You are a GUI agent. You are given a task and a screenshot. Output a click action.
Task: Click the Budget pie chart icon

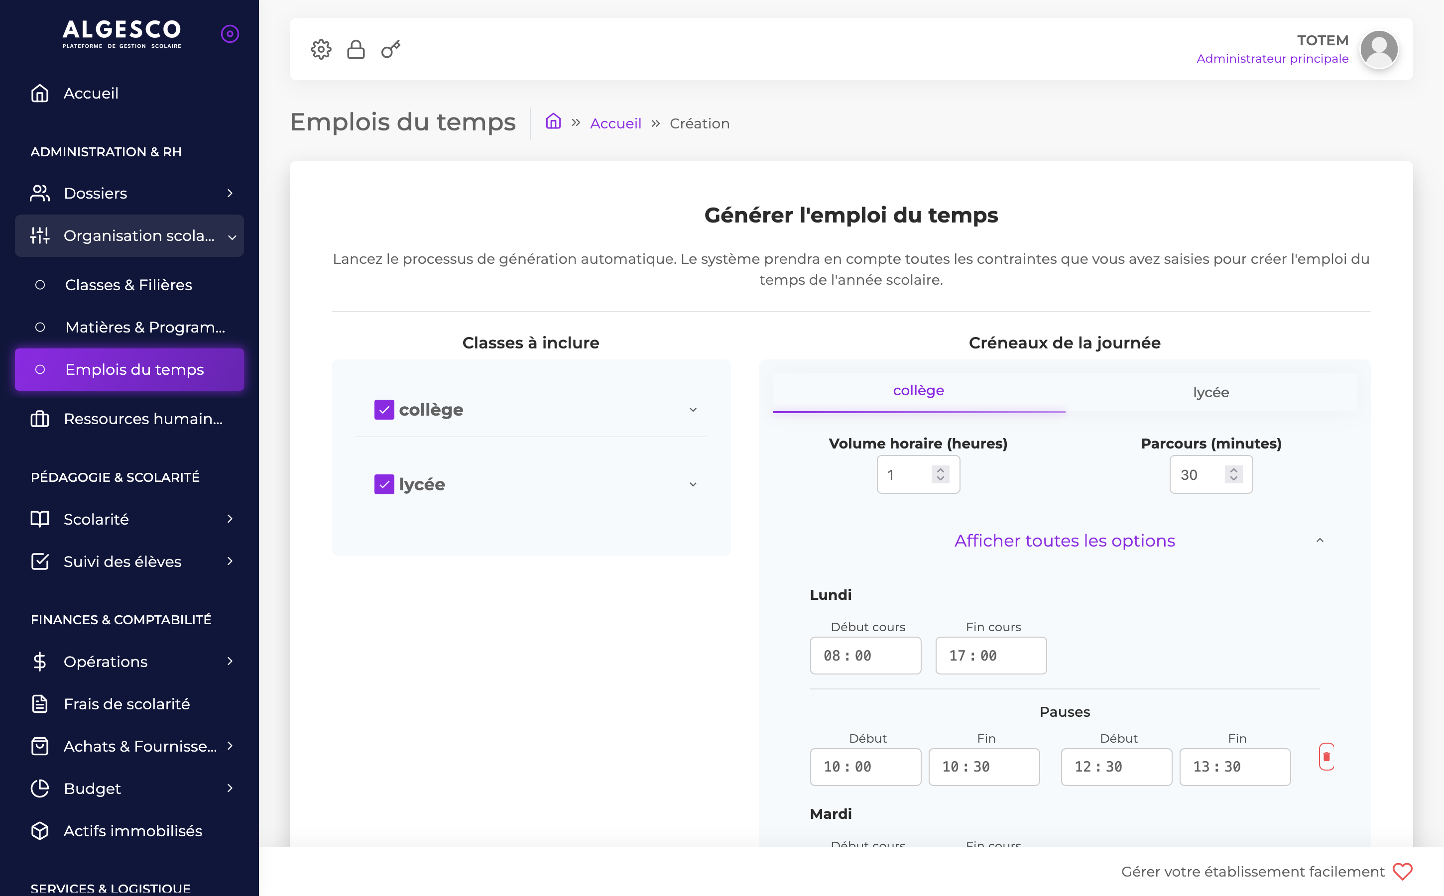39,788
